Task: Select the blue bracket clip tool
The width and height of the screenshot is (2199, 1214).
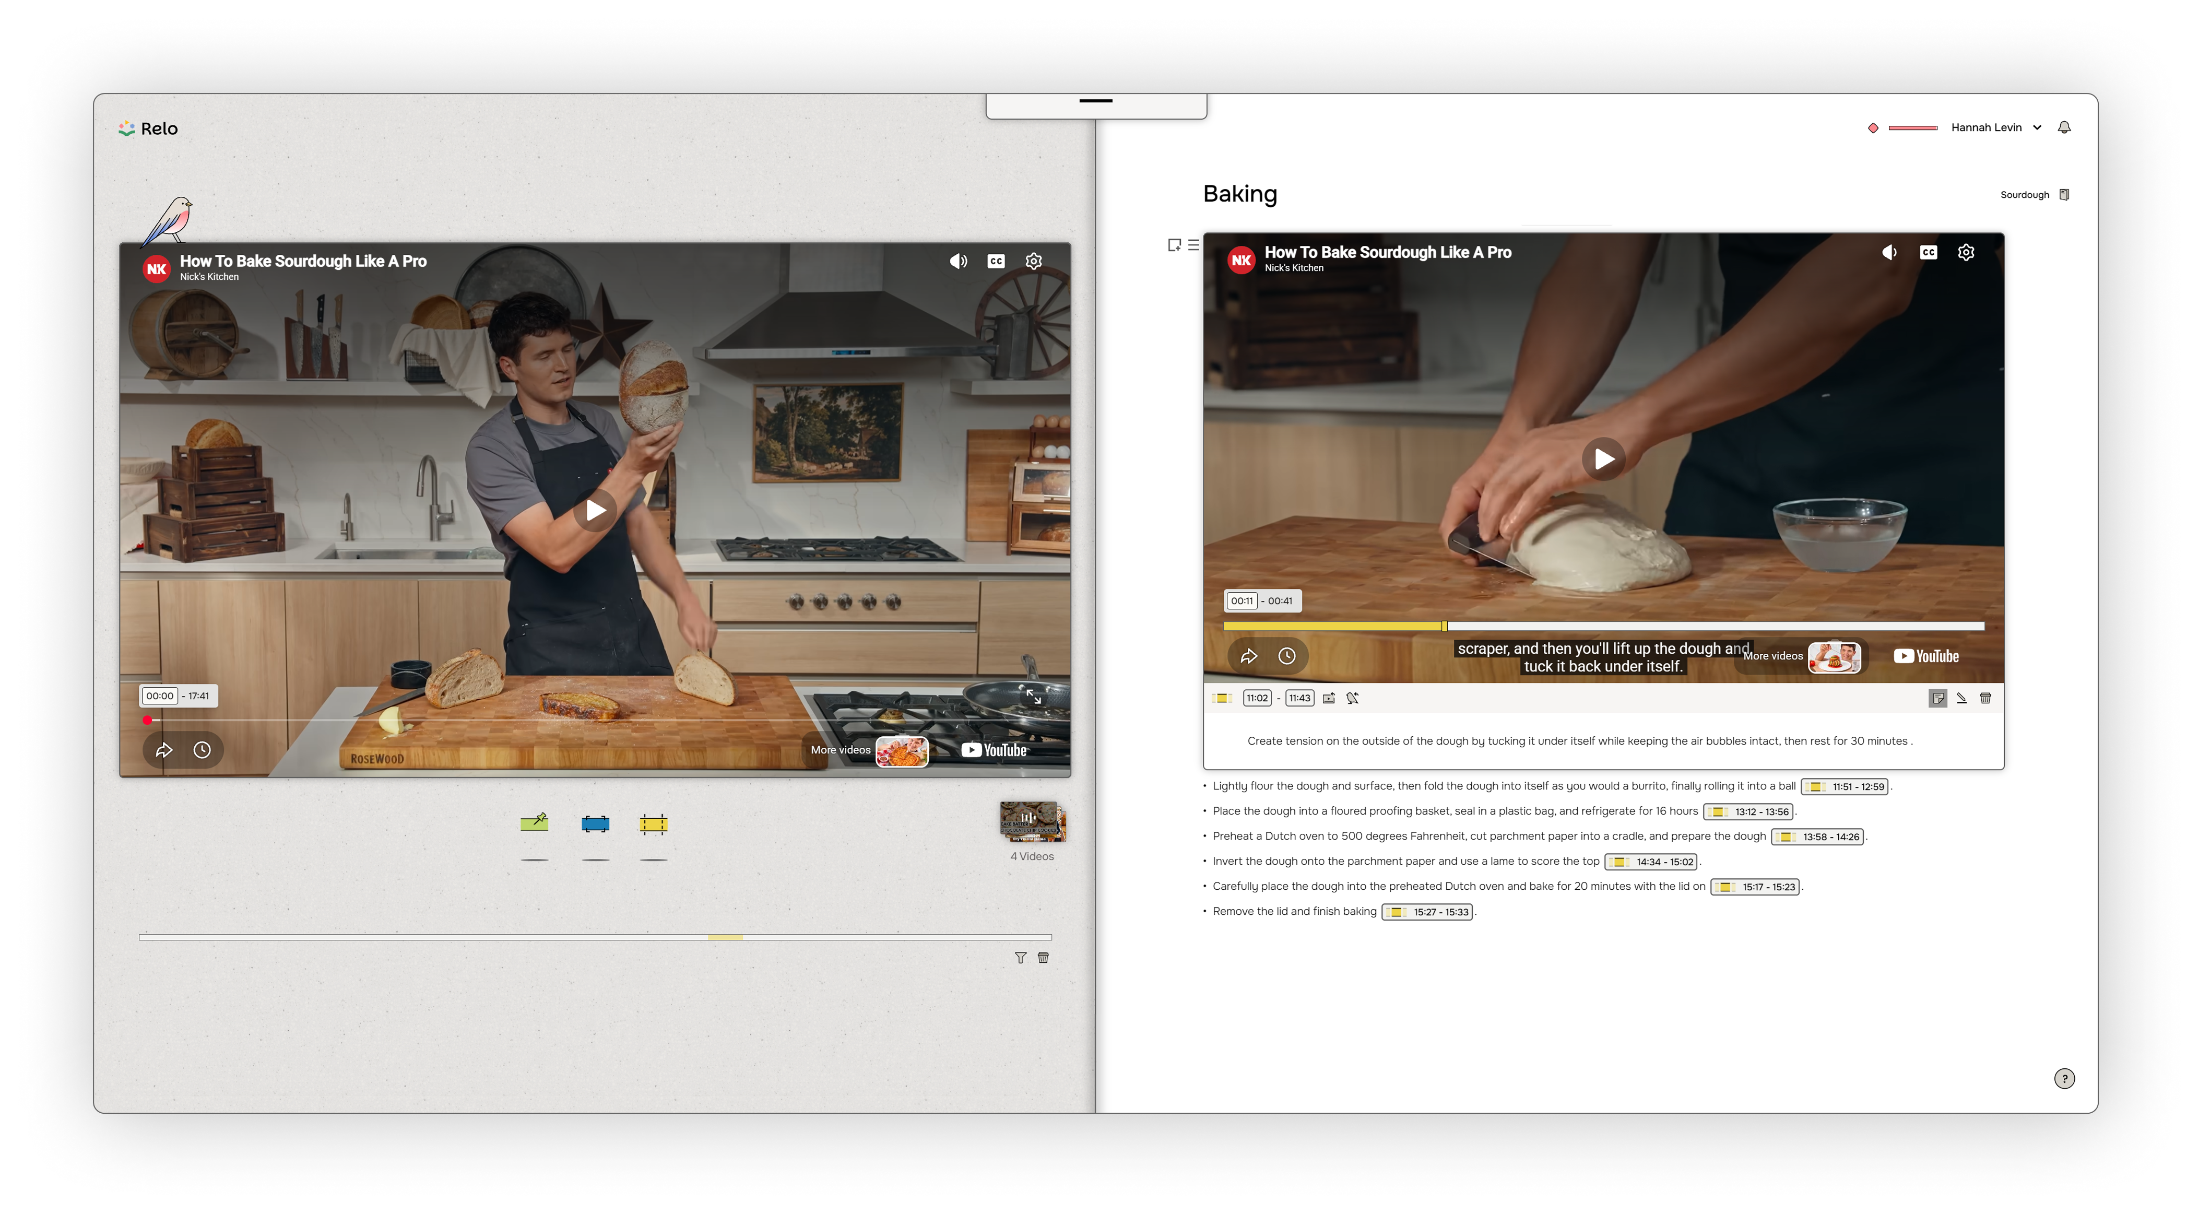Action: [595, 824]
